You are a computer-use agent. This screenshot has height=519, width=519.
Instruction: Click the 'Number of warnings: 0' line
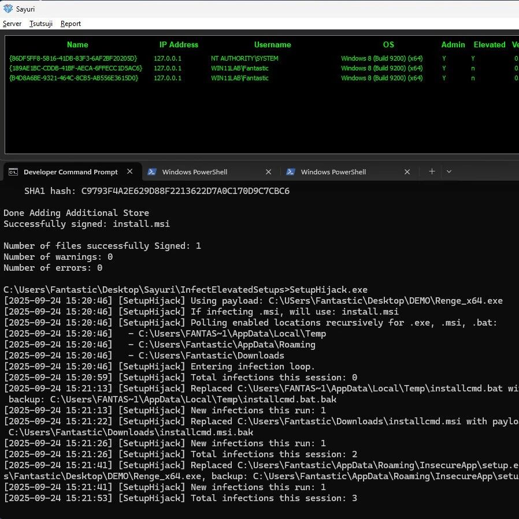[x=58, y=257]
